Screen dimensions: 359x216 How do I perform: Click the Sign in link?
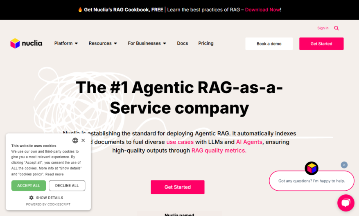(323, 28)
